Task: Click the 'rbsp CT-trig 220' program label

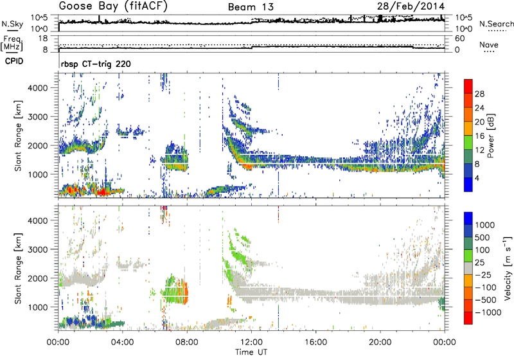Action: click(x=96, y=64)
